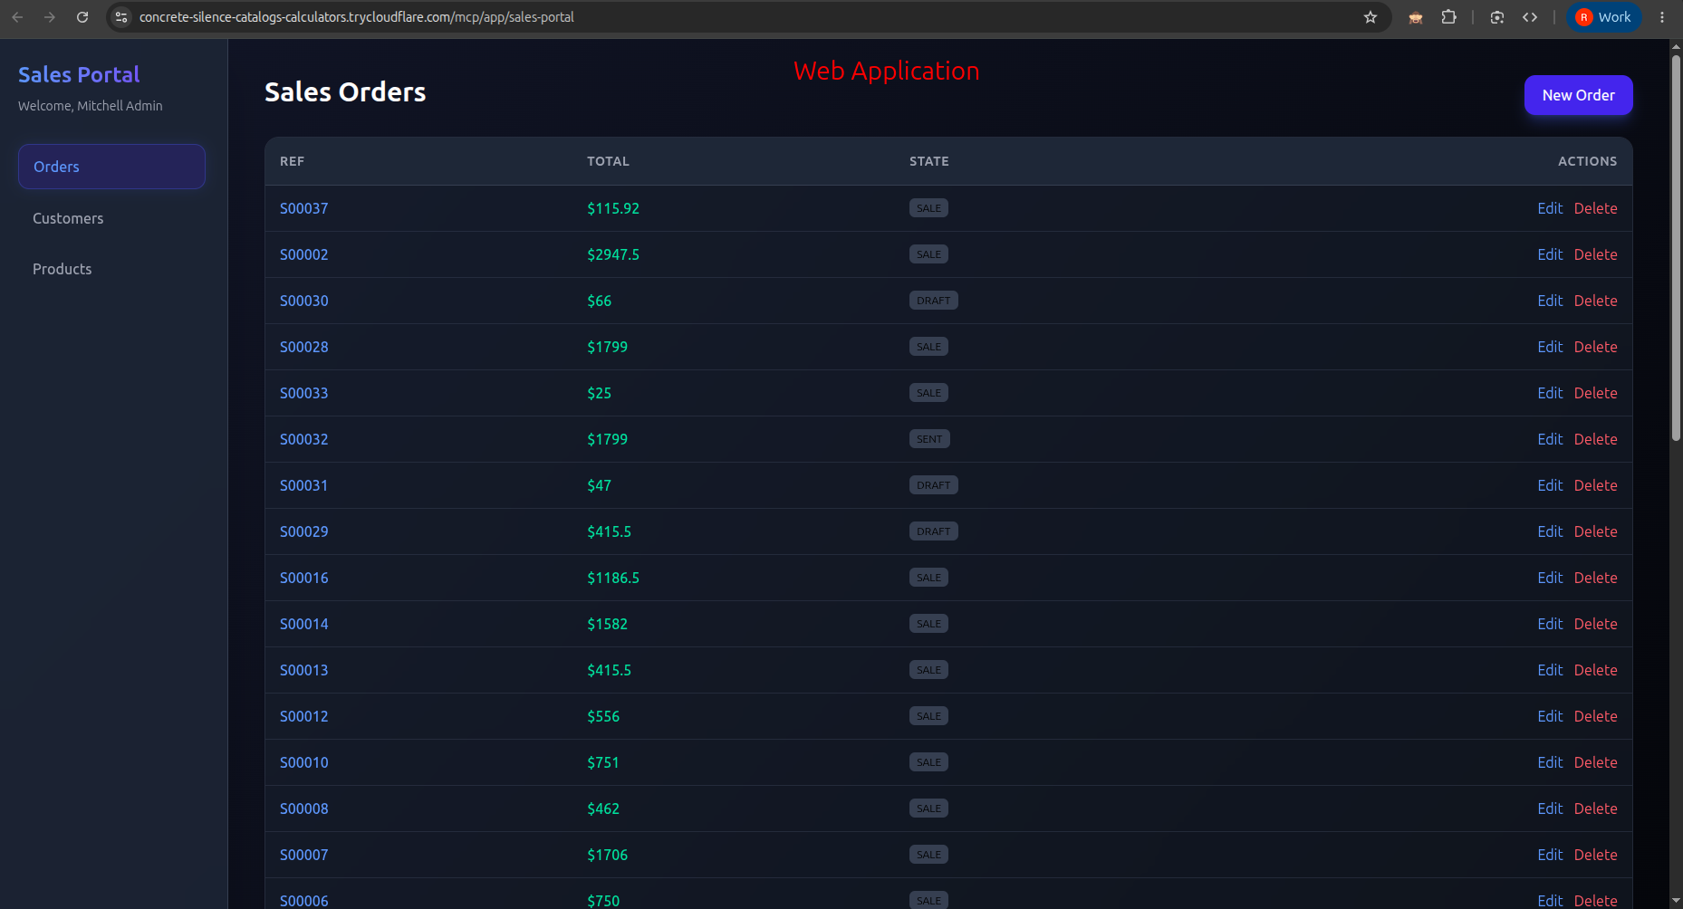1683x909 pixels.
Task: Open order S00028
Action: (303, 347)
